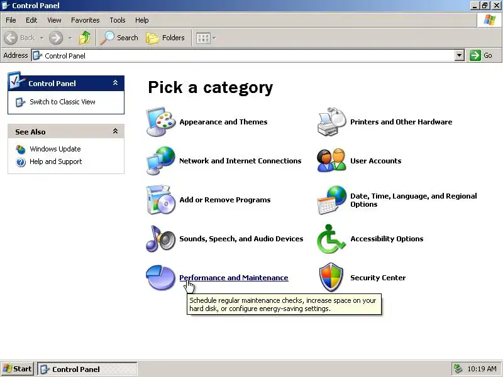
Task: Click the Switch to Classic View icon
Action: click(20, 102)
